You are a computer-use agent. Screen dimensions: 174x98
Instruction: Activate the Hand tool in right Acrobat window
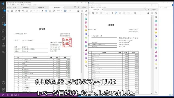116,13
